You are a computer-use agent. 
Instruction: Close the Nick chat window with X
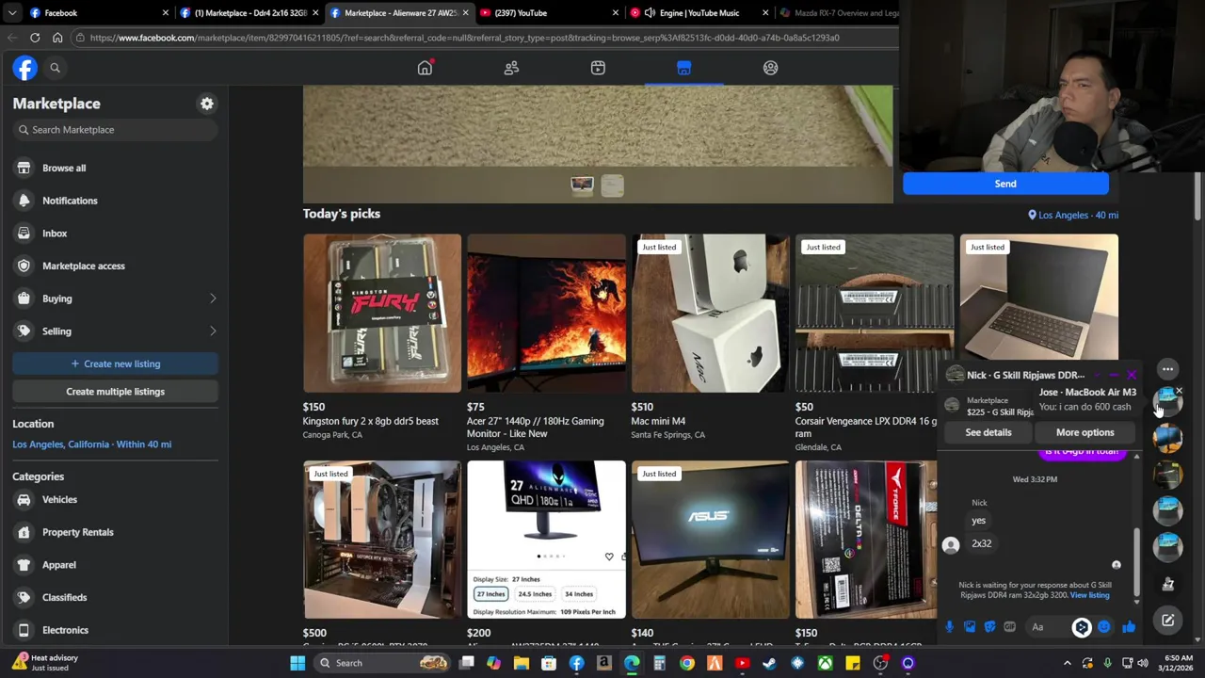(x=1131, y=376)
